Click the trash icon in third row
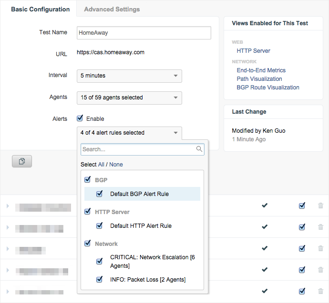The height and width of the screenshot is (303, 329). point(320,249)
